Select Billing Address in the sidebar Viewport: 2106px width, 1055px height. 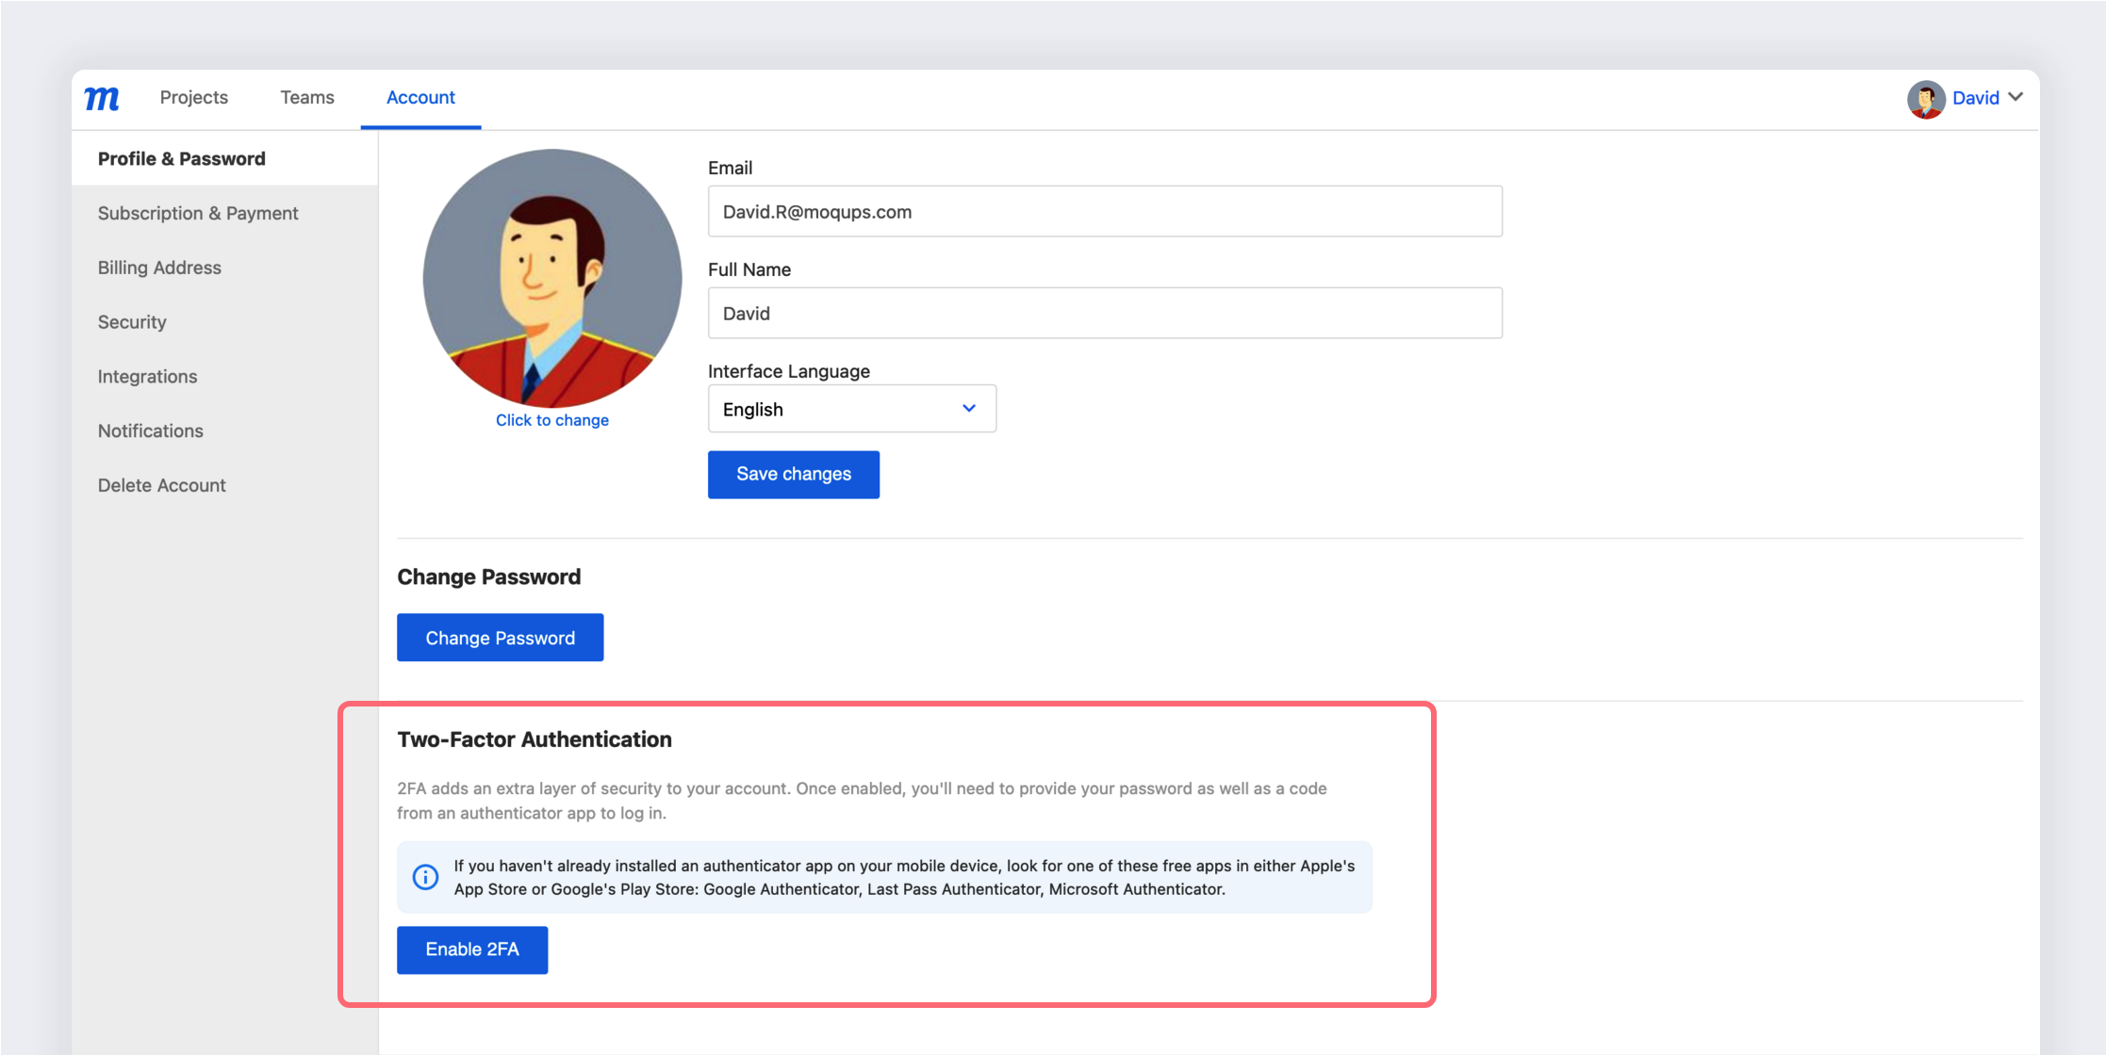pos(158,268)
